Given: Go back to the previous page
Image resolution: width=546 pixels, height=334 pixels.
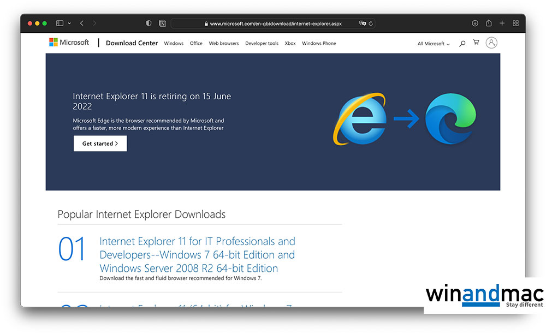Looking at the screenshot, I should click(82, 23).
